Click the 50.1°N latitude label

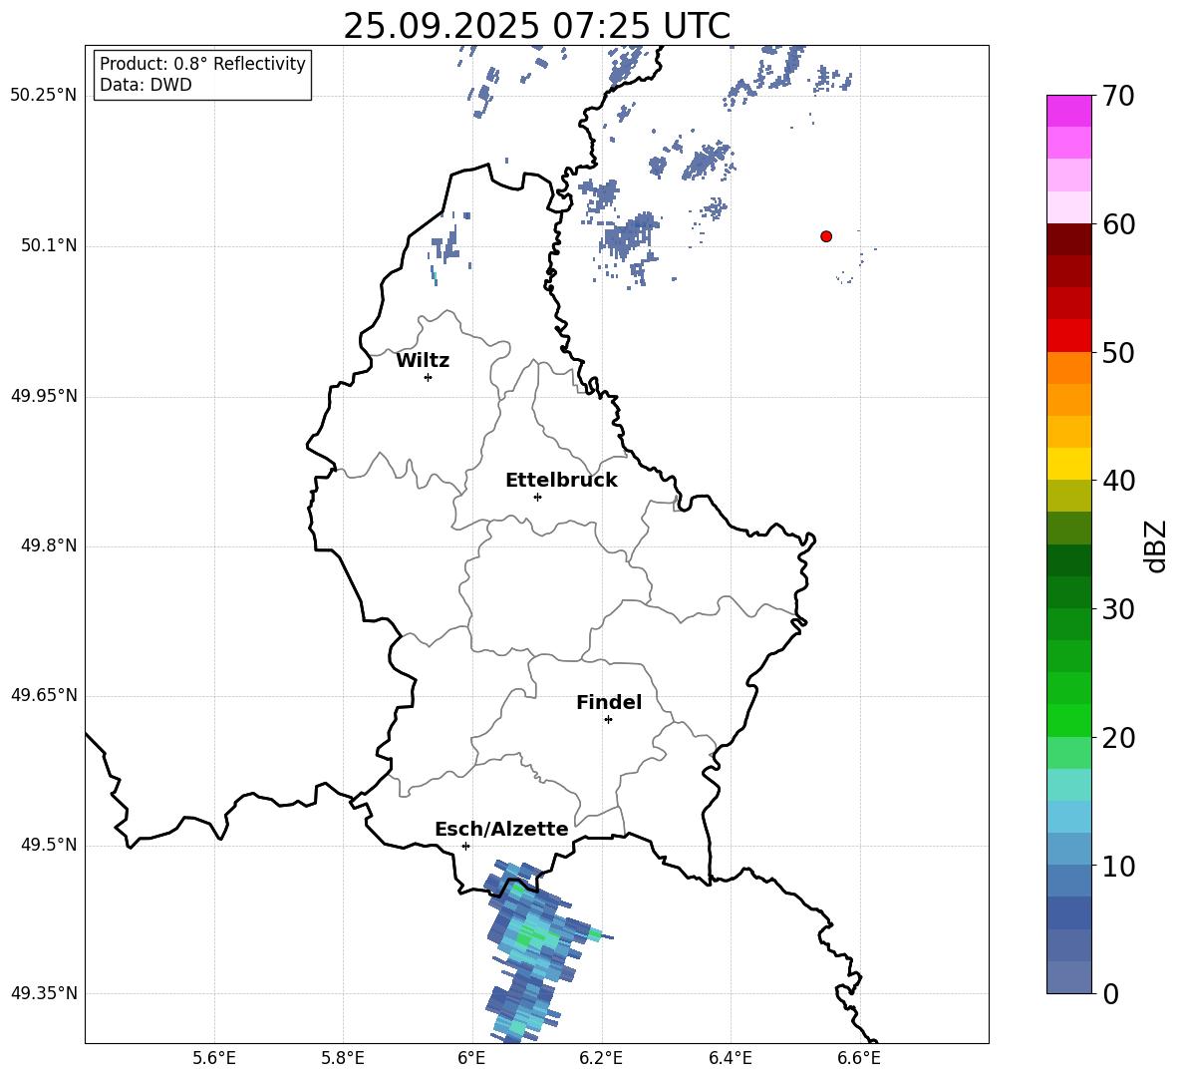[x=48, y=246]
